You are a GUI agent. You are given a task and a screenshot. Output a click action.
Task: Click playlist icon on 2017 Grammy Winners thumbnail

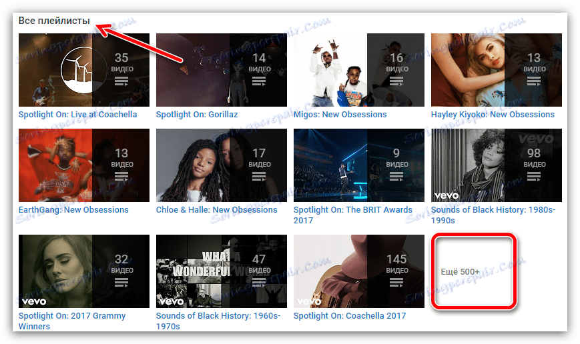coord(121,282)
